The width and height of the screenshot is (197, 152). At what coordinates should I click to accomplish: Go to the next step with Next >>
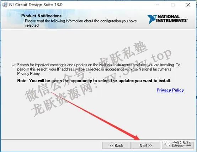click(x=146, y=146)
